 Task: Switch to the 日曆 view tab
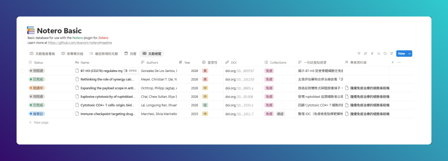click(130, 54)
